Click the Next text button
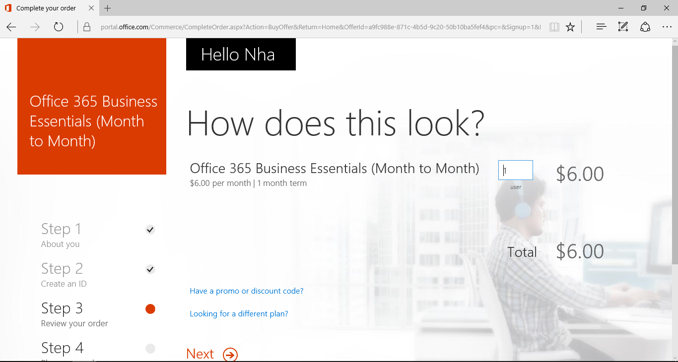 (x=200, y=354)
